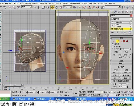Click the Redo arrow icon

[x=5, y=7]
